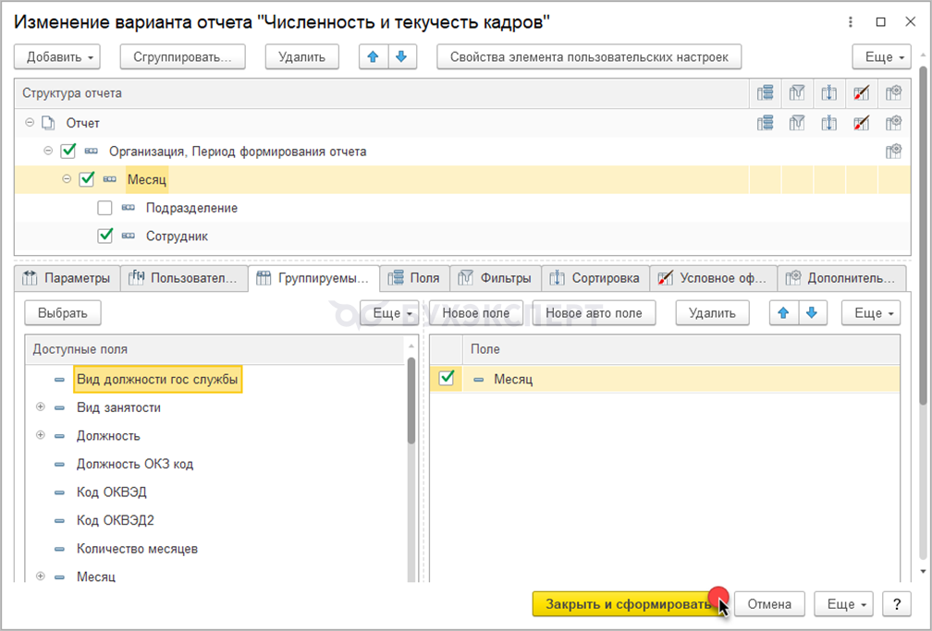The height and width of the screenshot is (631, 932).
Task: Move the field down in the right panel
Action: (812, 313)
